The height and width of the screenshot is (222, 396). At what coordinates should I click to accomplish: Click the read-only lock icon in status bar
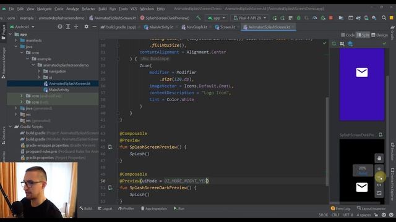click(x=376, y=215)
